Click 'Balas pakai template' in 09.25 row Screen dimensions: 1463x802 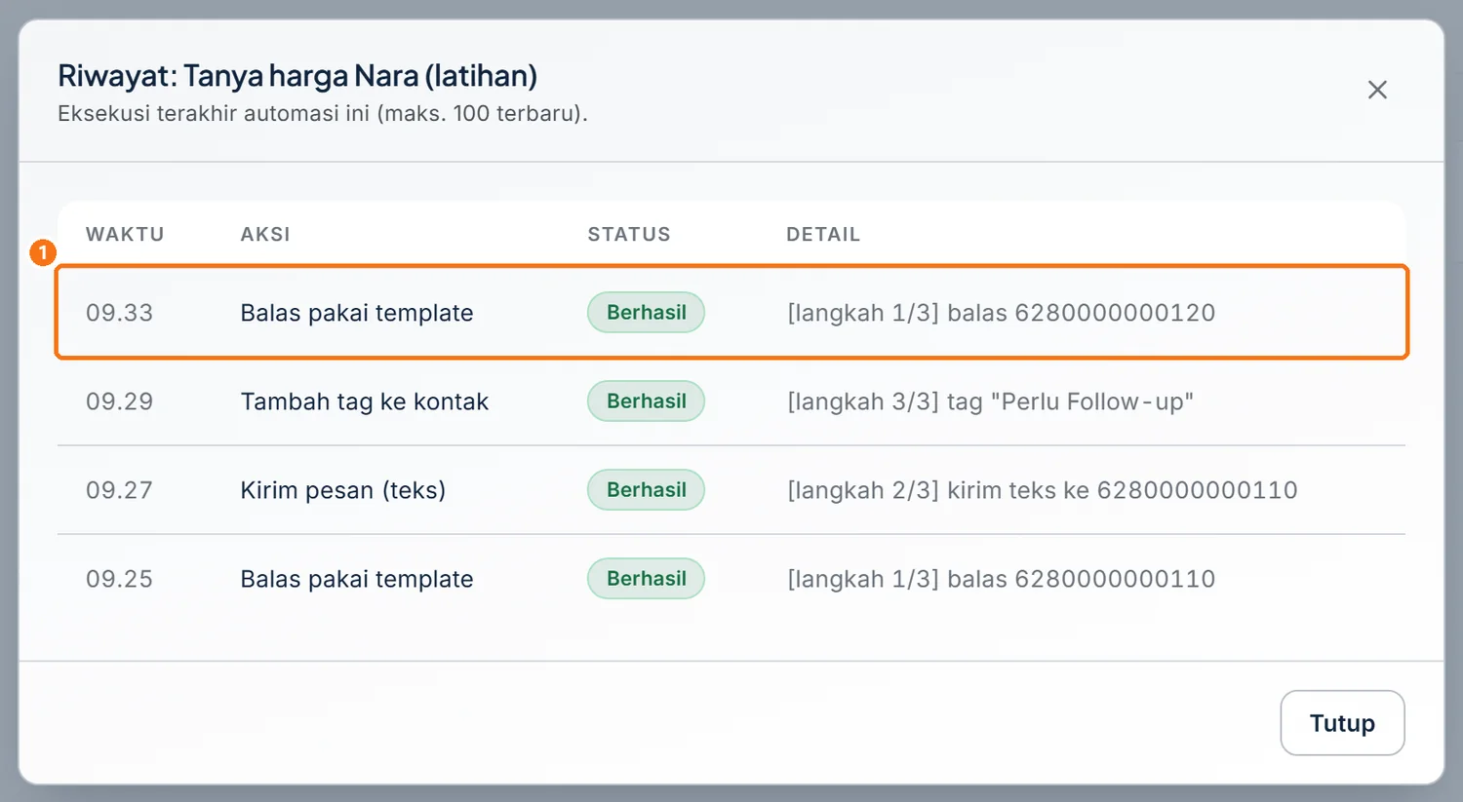(357, 579)
